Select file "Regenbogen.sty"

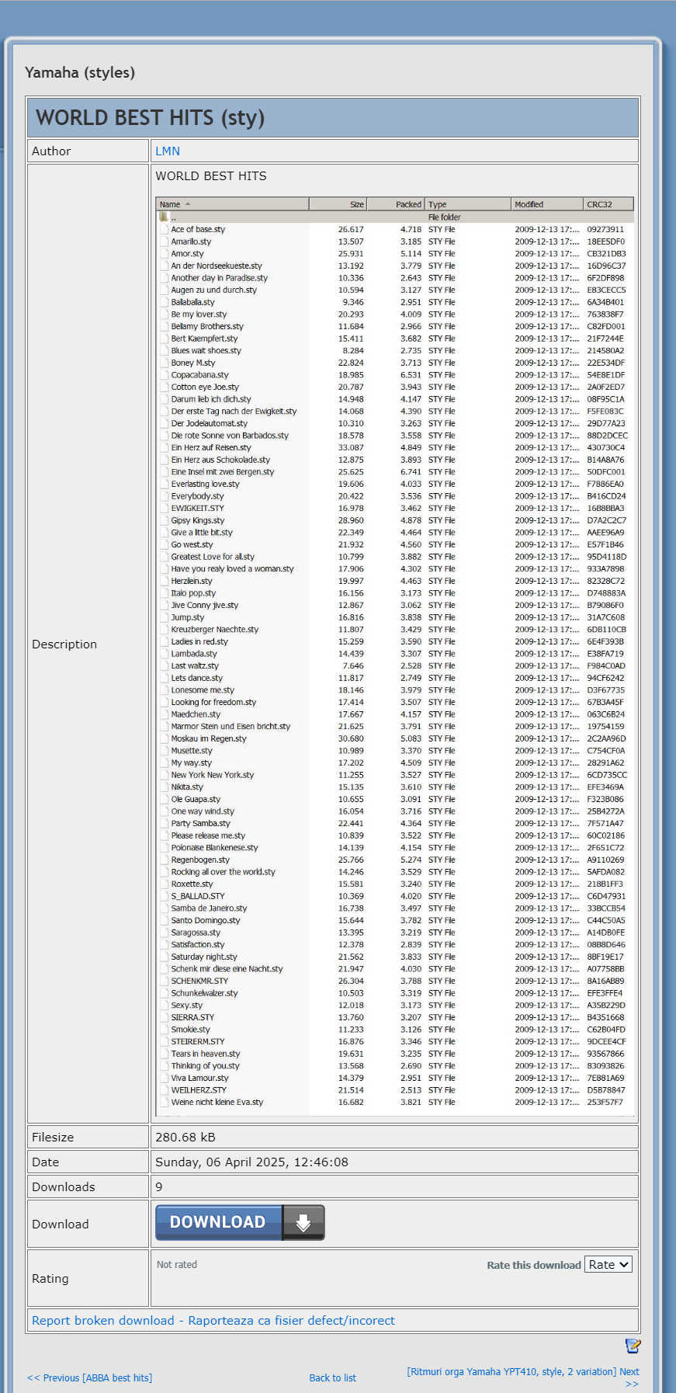pos(200,860)
